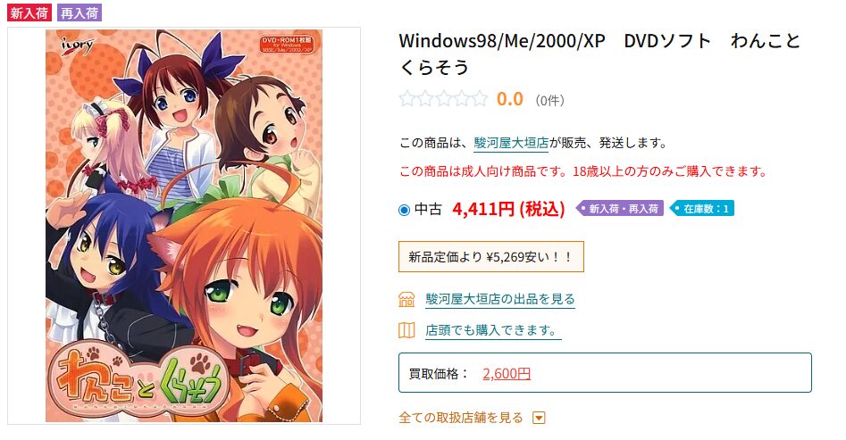Click the dropdown arrow icon for all stores

[539, 418]
